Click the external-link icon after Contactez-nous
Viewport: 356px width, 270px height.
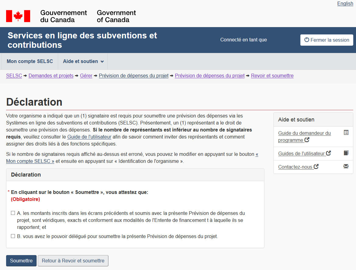pos(316,167)
